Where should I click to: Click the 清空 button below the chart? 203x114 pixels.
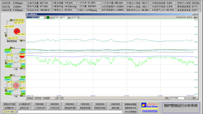coord(194,98)
